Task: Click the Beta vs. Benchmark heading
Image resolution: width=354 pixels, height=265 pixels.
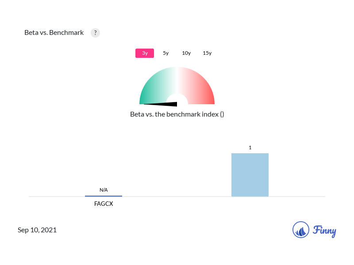Action: [54, 33]
